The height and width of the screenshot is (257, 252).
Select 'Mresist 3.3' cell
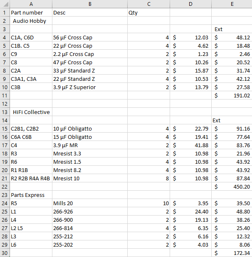(90, 153)
